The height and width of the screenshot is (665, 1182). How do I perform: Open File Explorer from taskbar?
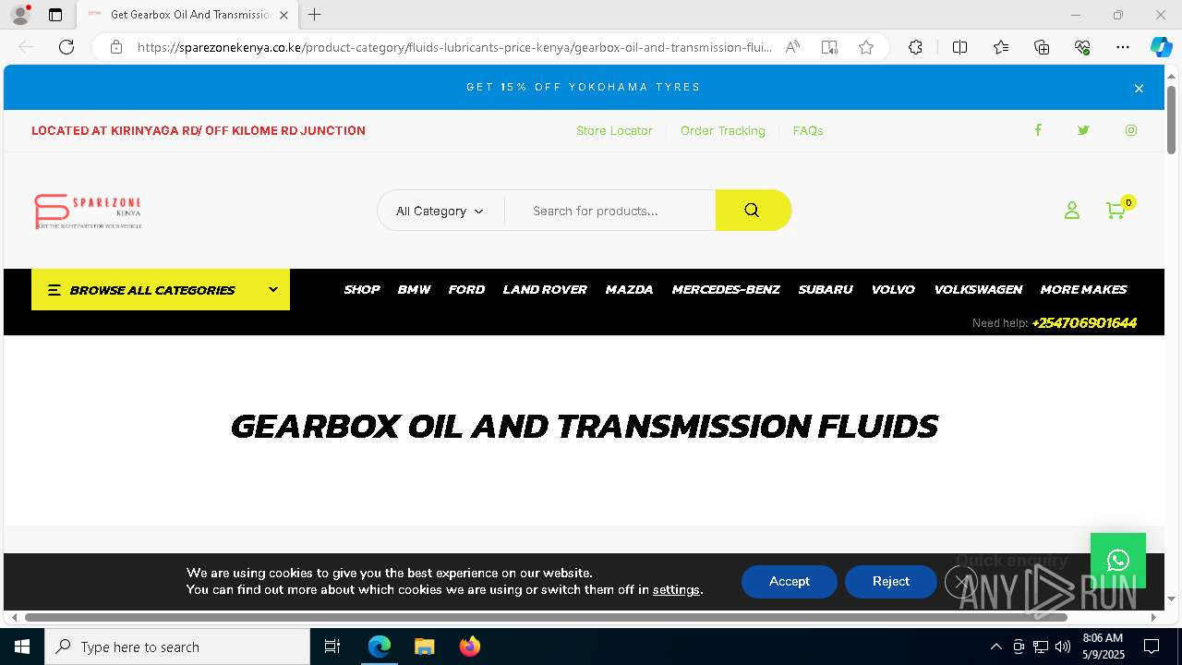(x=424, y=647)
